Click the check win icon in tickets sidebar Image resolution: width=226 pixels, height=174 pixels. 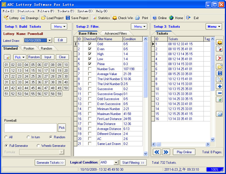(220, 42)
